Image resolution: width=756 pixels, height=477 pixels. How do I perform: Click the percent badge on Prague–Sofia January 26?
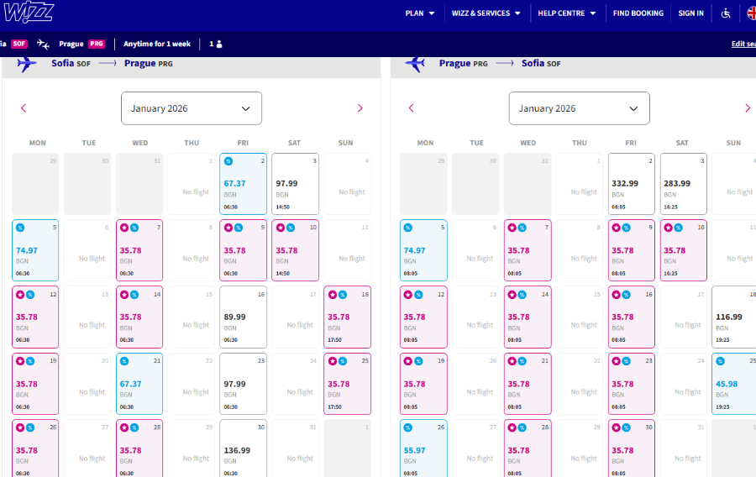(x=408, y=427)
